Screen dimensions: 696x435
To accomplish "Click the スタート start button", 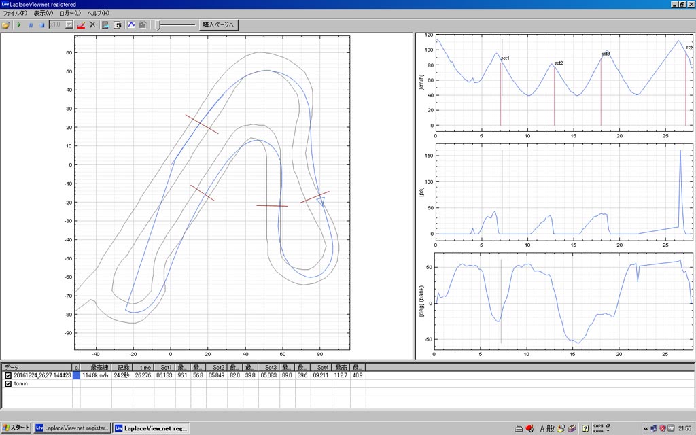I will pyautogui.click(x=16, y=428).
